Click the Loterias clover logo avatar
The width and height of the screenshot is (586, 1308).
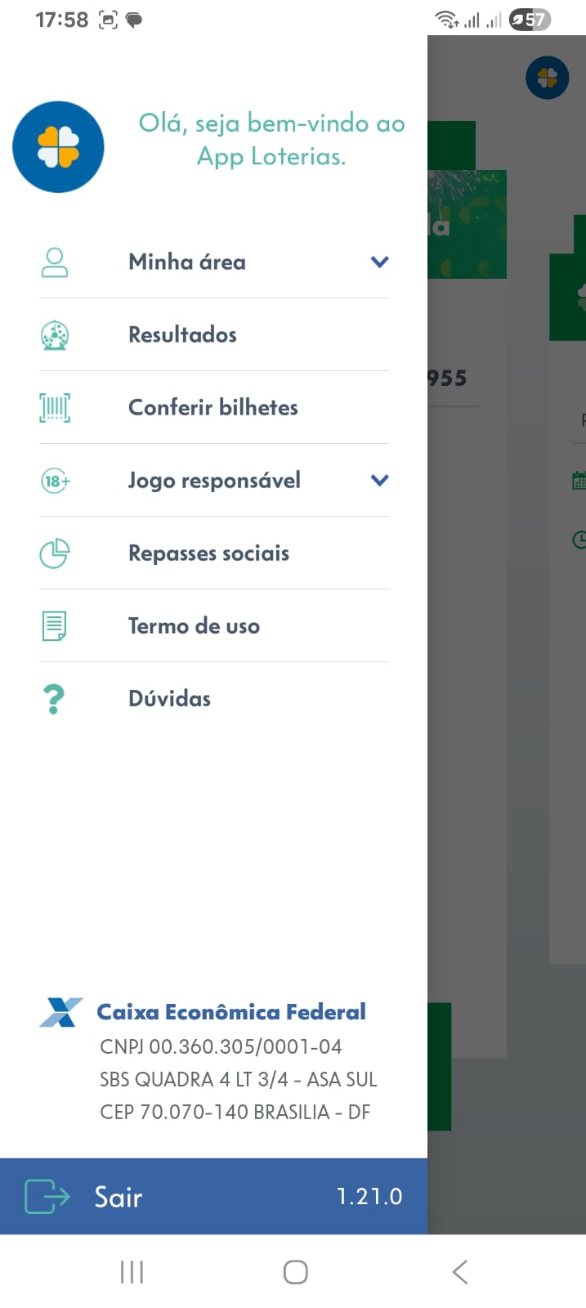[58, 147]
